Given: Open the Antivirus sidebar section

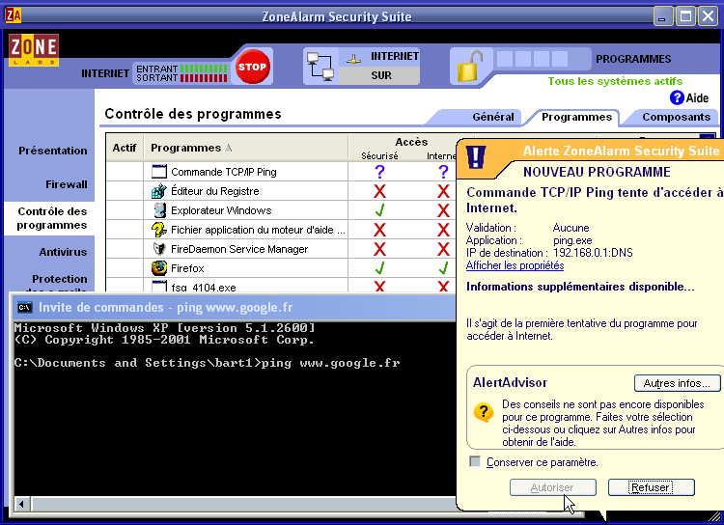Looking at the screenshot, I should click(x=63, y=252).
